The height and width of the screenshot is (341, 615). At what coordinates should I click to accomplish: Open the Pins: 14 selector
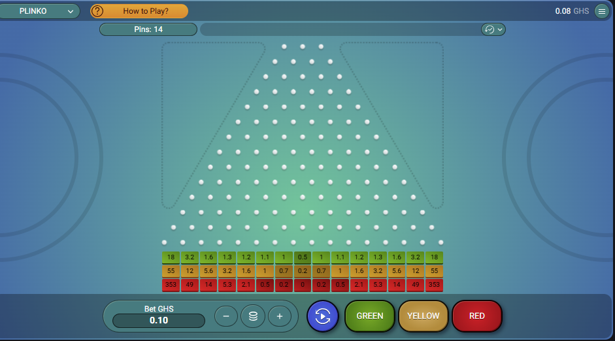148,29
